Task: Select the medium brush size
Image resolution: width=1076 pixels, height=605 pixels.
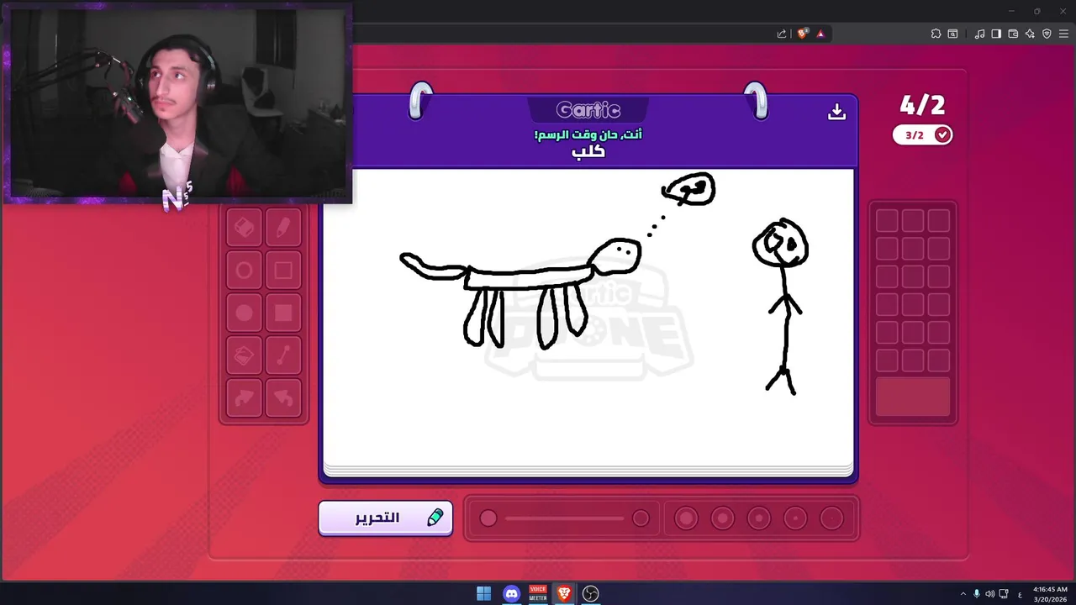Action: click(758, 518)
